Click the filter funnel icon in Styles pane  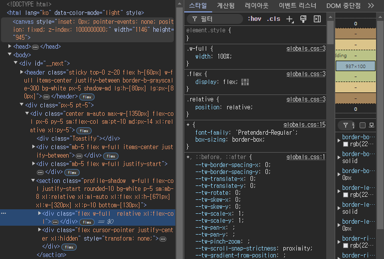pos(195,19)
